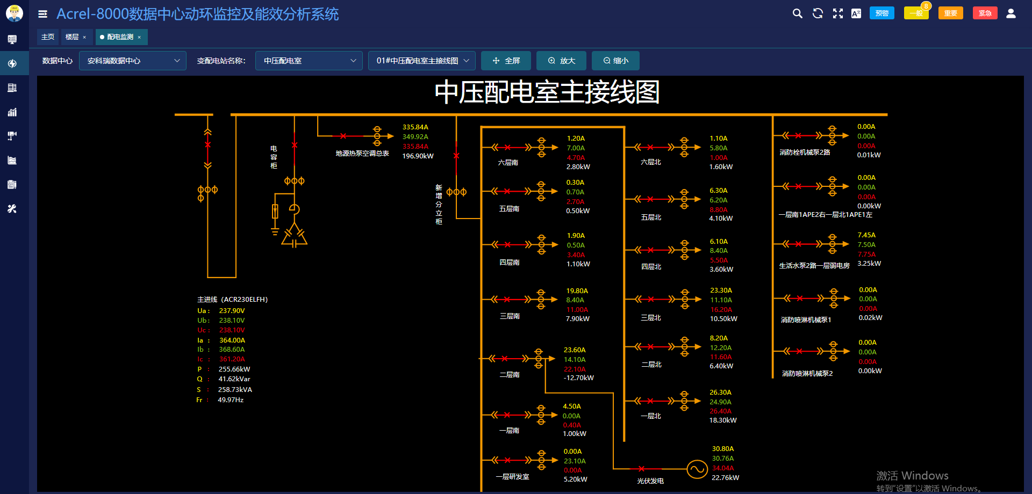The image size is (1032, 494).
Task: Open the report document sidebar icon
Action: [12, 184]
